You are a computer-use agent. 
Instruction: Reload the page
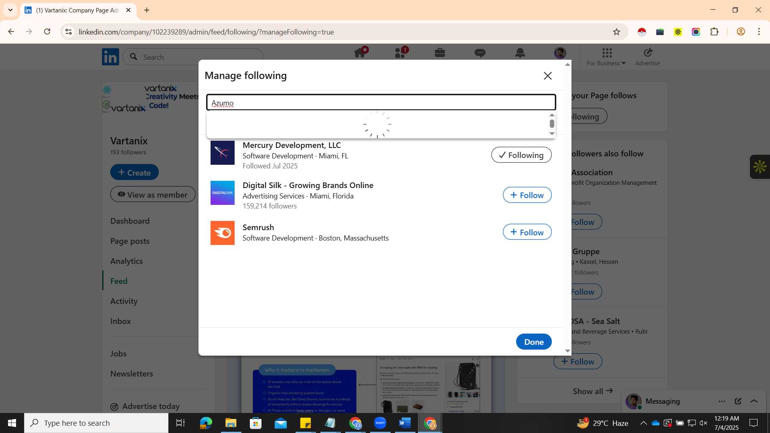[x=47, y=32]
